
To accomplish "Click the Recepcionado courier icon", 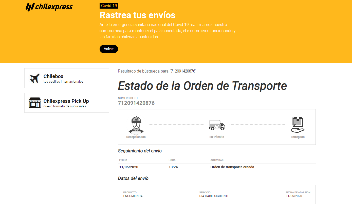I will (136, 125).
